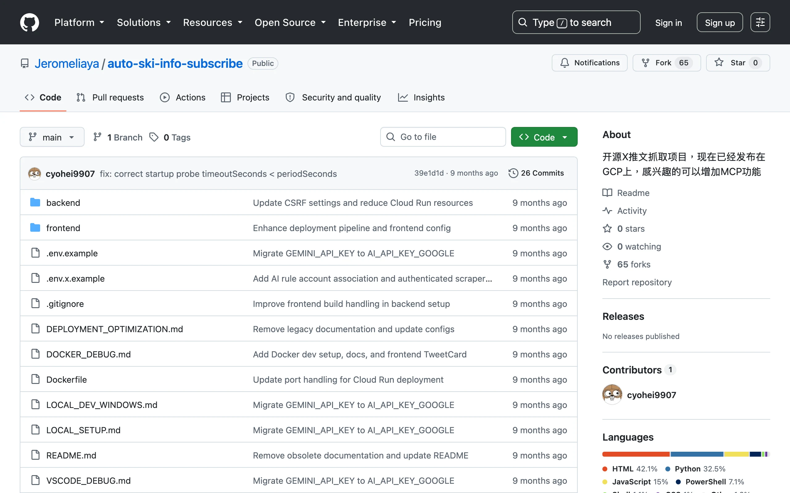Expand the Platform menu

(x=79, y=22)
